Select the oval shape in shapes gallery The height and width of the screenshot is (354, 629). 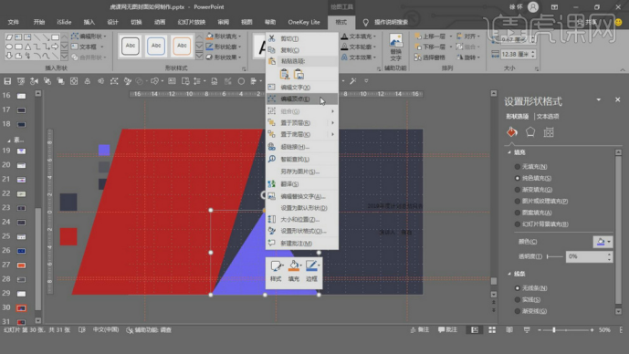click(9, 47)
